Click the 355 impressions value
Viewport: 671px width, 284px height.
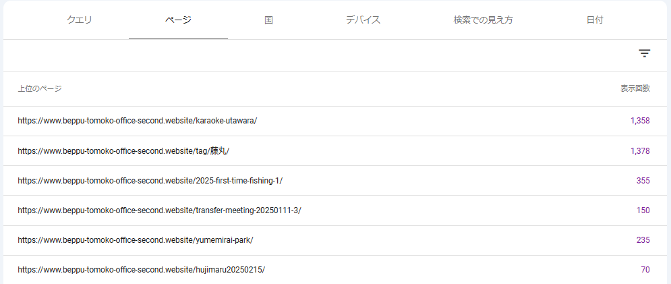643,181
